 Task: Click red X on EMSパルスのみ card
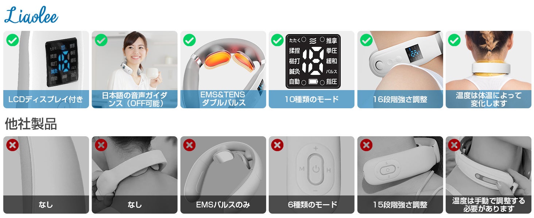[x=189, y=145]
